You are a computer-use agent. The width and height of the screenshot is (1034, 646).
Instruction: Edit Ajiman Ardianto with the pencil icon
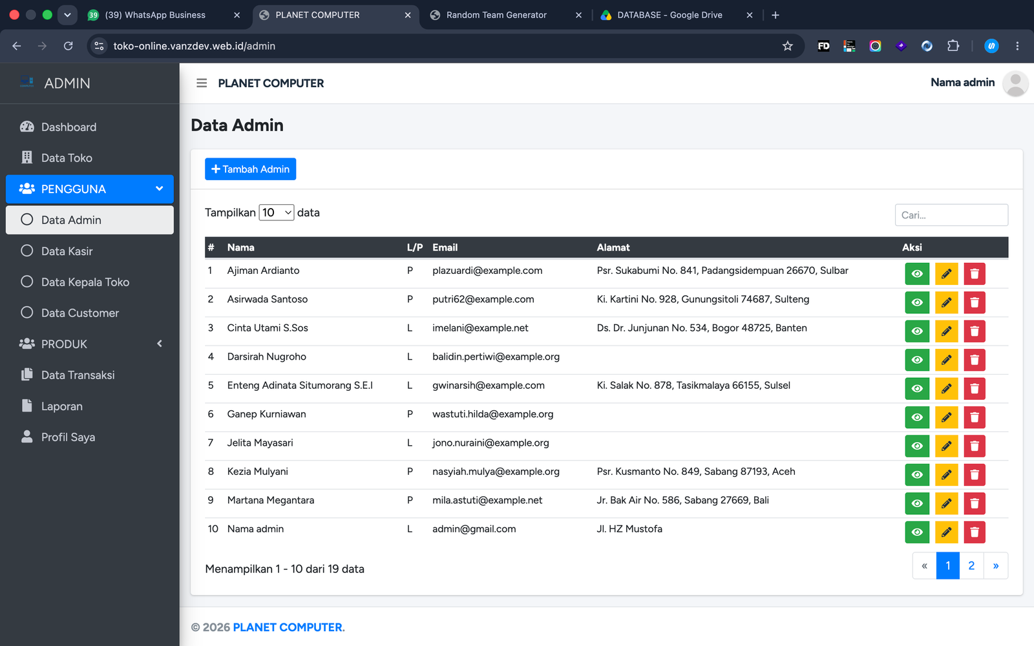tap(946, 274)
